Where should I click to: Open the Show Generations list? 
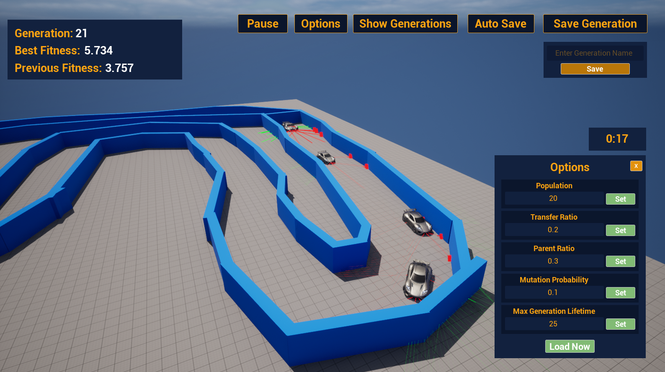click(x=405, y=24)
